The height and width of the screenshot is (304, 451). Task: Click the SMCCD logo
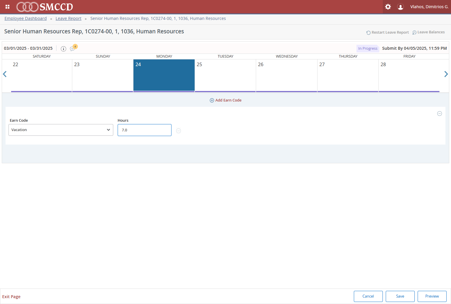point(44,7)
